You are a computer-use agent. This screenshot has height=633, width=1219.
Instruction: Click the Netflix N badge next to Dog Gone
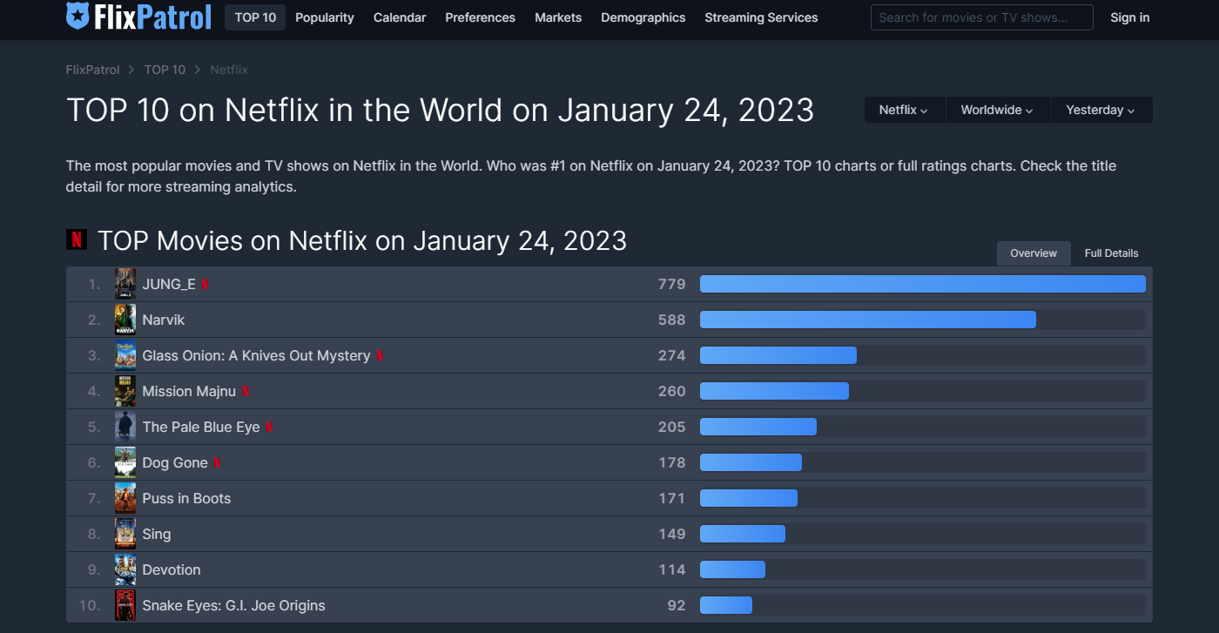217,463
